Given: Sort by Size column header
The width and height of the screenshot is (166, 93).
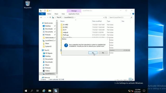Looking at the screenshot, I should tap(123, 21).
